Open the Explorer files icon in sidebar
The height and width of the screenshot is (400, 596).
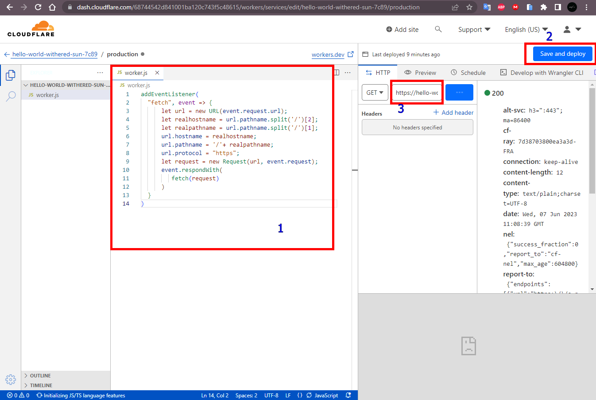point(11,75)
